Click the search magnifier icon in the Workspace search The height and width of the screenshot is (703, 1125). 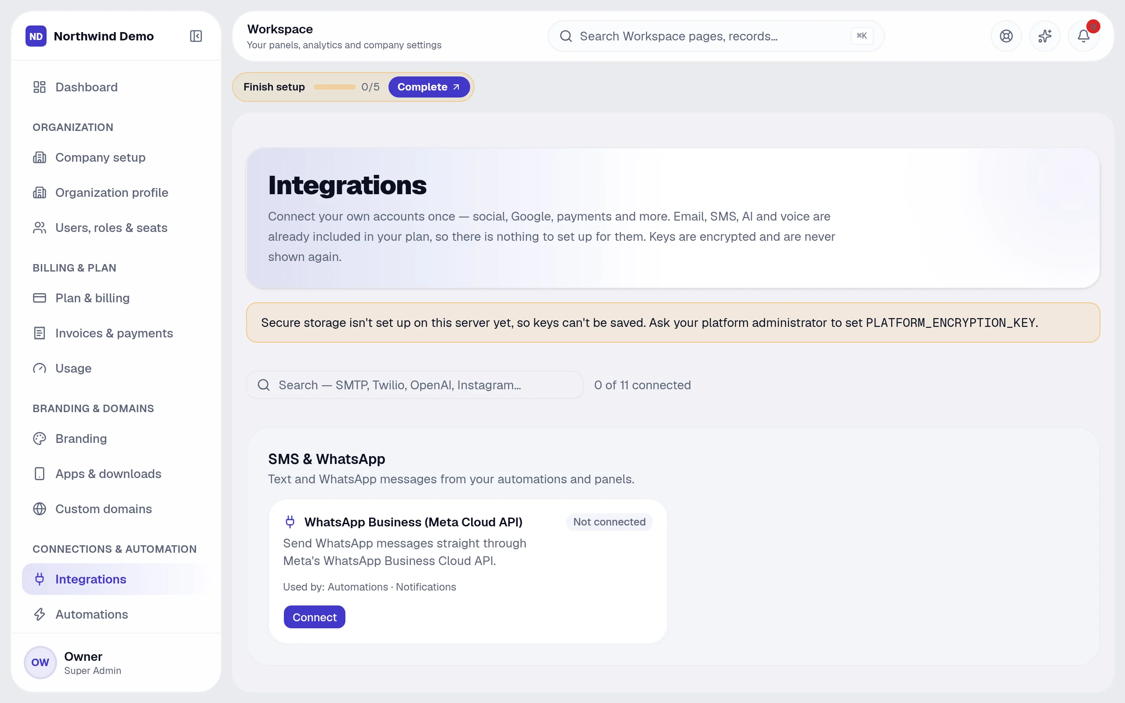pos(566,36)
